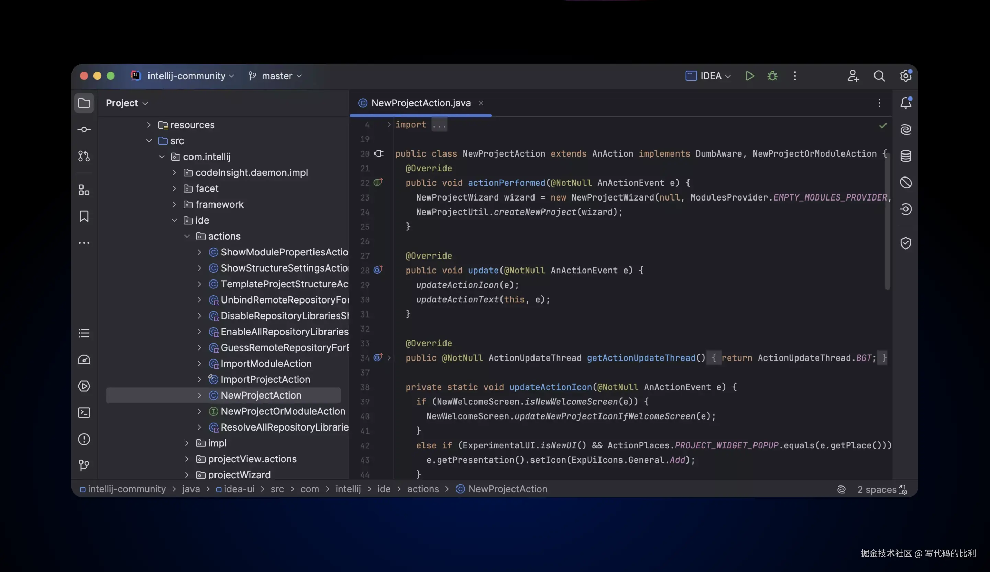
Task: Open the Bookmarks tool window
Action: (84, 217)
